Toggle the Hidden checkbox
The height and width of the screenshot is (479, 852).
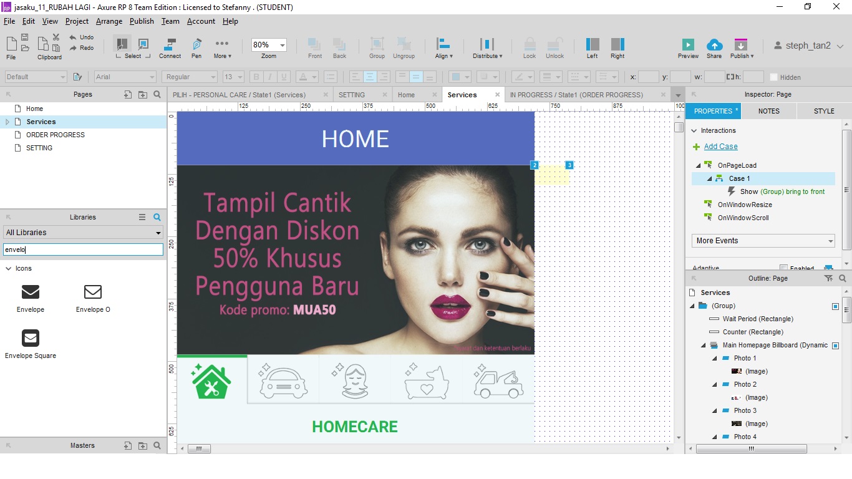(774, 77)
